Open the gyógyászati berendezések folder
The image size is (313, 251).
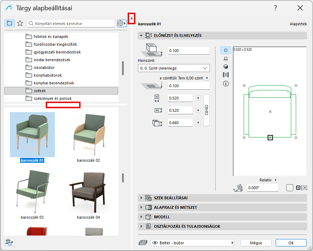click(61, 52)
